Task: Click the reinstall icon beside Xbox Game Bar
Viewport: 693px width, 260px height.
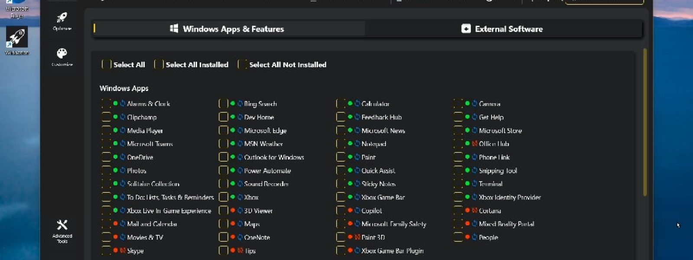Action: [357, 197]
